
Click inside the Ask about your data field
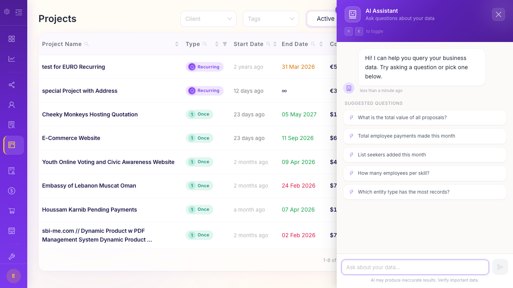(415, 267)
